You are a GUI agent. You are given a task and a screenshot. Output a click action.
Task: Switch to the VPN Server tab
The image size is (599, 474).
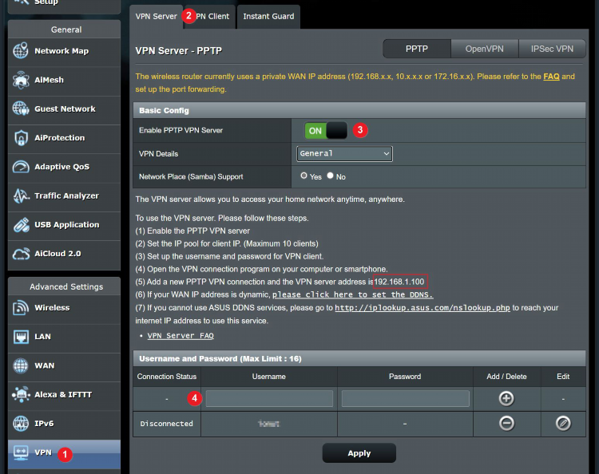tap(156, 17)
